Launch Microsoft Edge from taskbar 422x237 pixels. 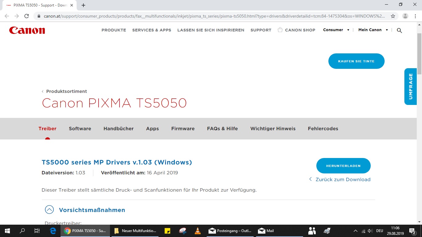[53, 231]
